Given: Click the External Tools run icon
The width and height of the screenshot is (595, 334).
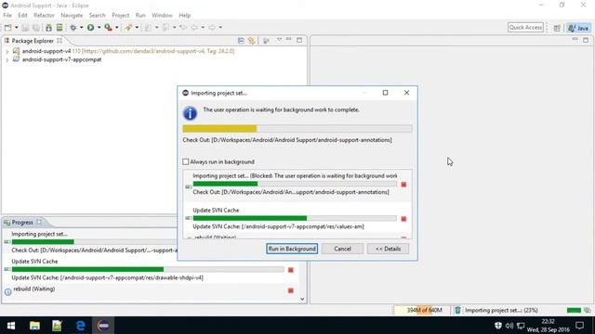Looking at the screenshot, I should 108,27.
